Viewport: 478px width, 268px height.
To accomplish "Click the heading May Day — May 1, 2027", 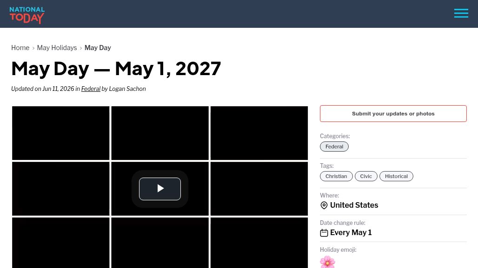I will [116, 69].
